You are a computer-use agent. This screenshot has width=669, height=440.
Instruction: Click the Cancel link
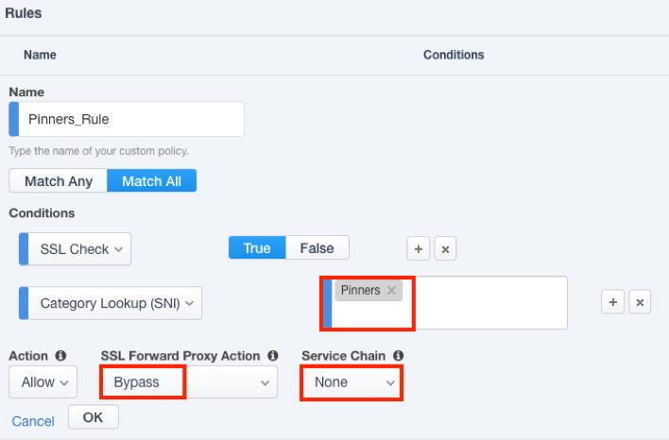(x=32, y=421)
